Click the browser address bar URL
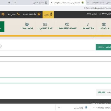The width and height of the screenshot is (111, 111). pos(98,8)
